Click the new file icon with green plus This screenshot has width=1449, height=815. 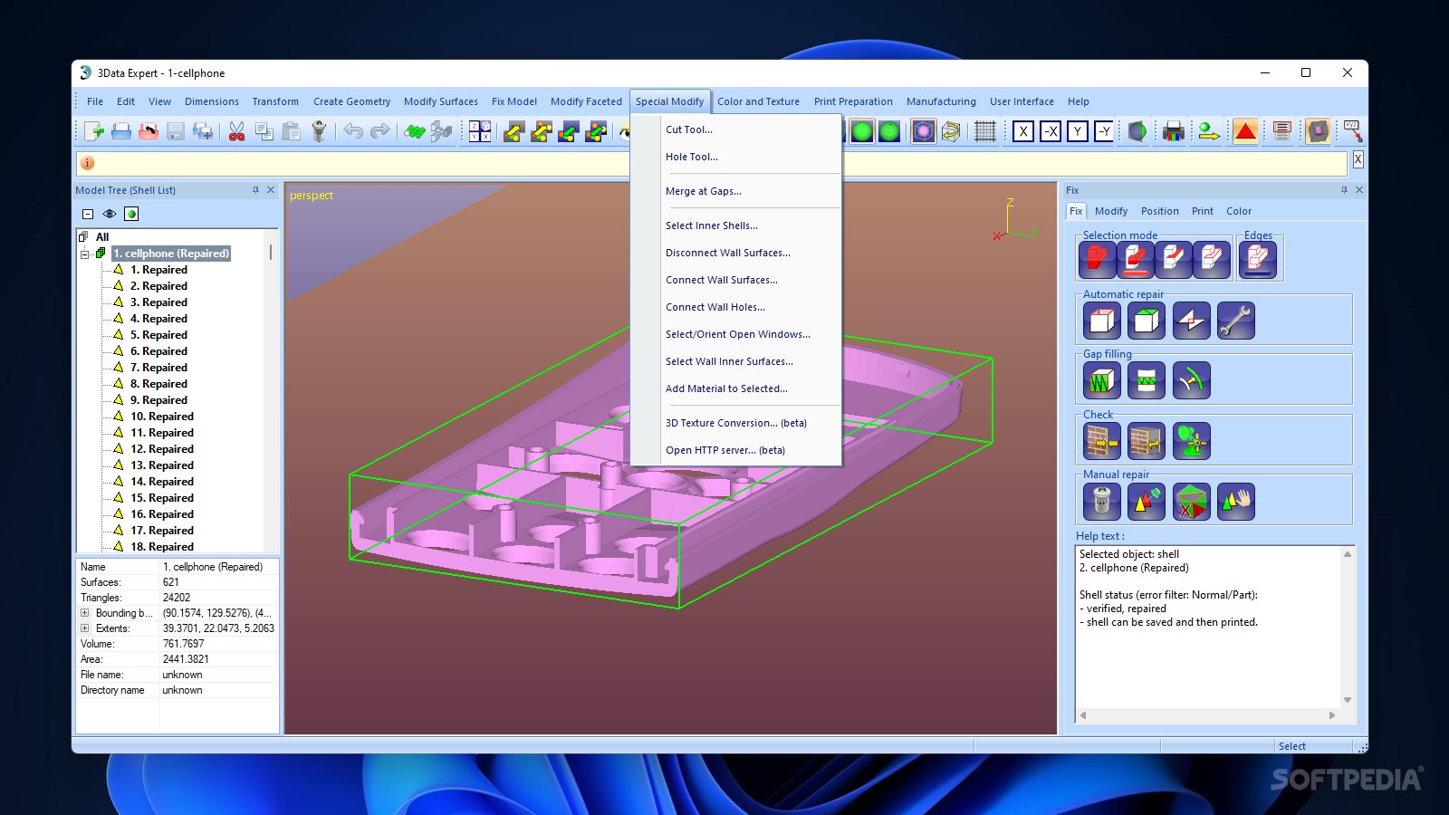tap(94, 132)
